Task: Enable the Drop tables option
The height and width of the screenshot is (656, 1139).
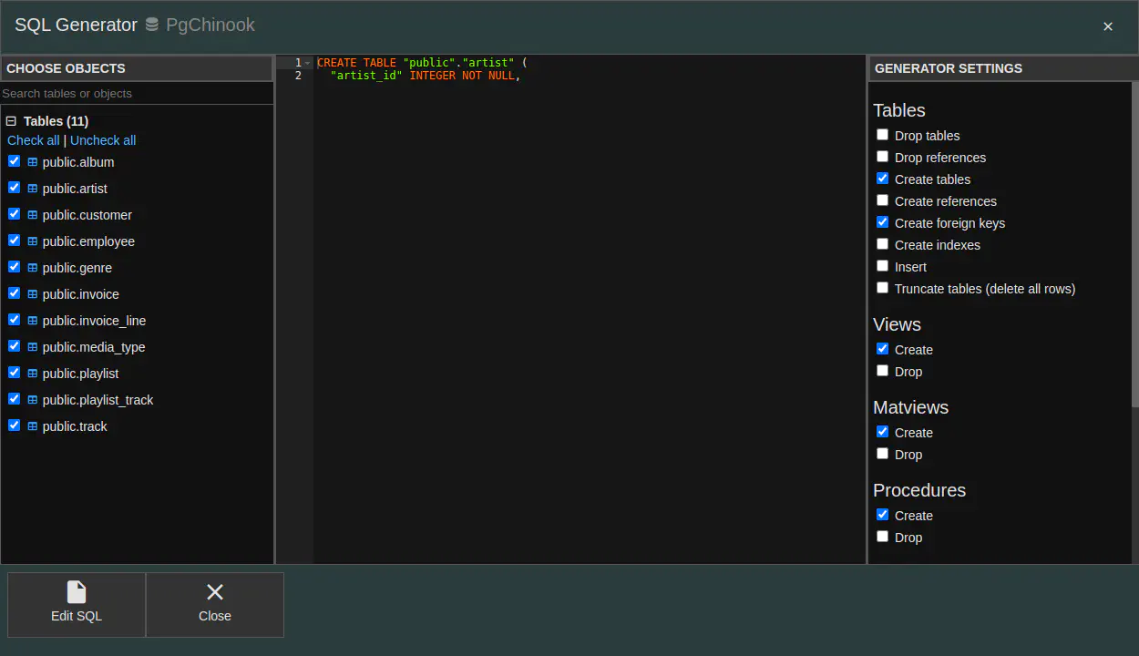Action: [x=882, y=135]
